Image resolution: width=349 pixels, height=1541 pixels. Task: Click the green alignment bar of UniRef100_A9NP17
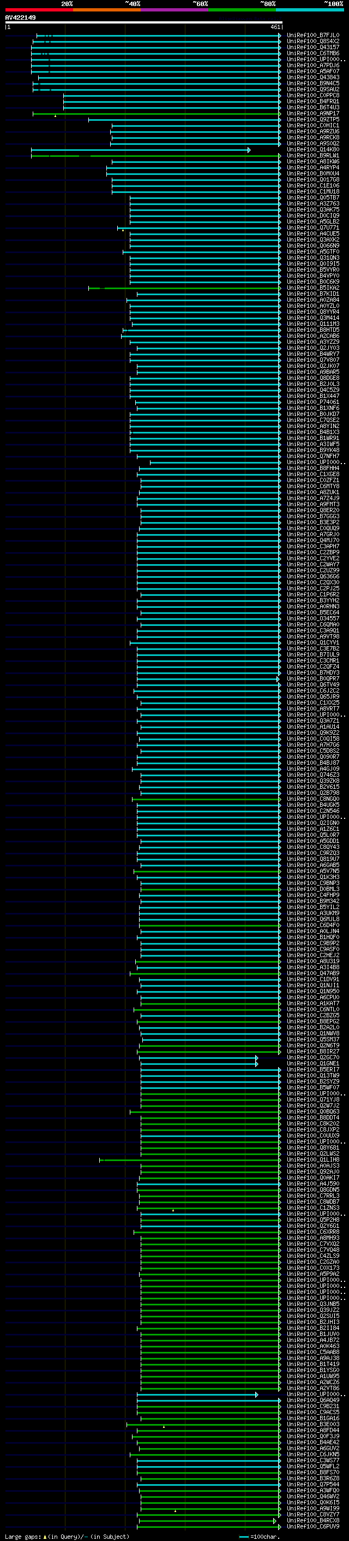pyautogui.click(x=157, y=113)
